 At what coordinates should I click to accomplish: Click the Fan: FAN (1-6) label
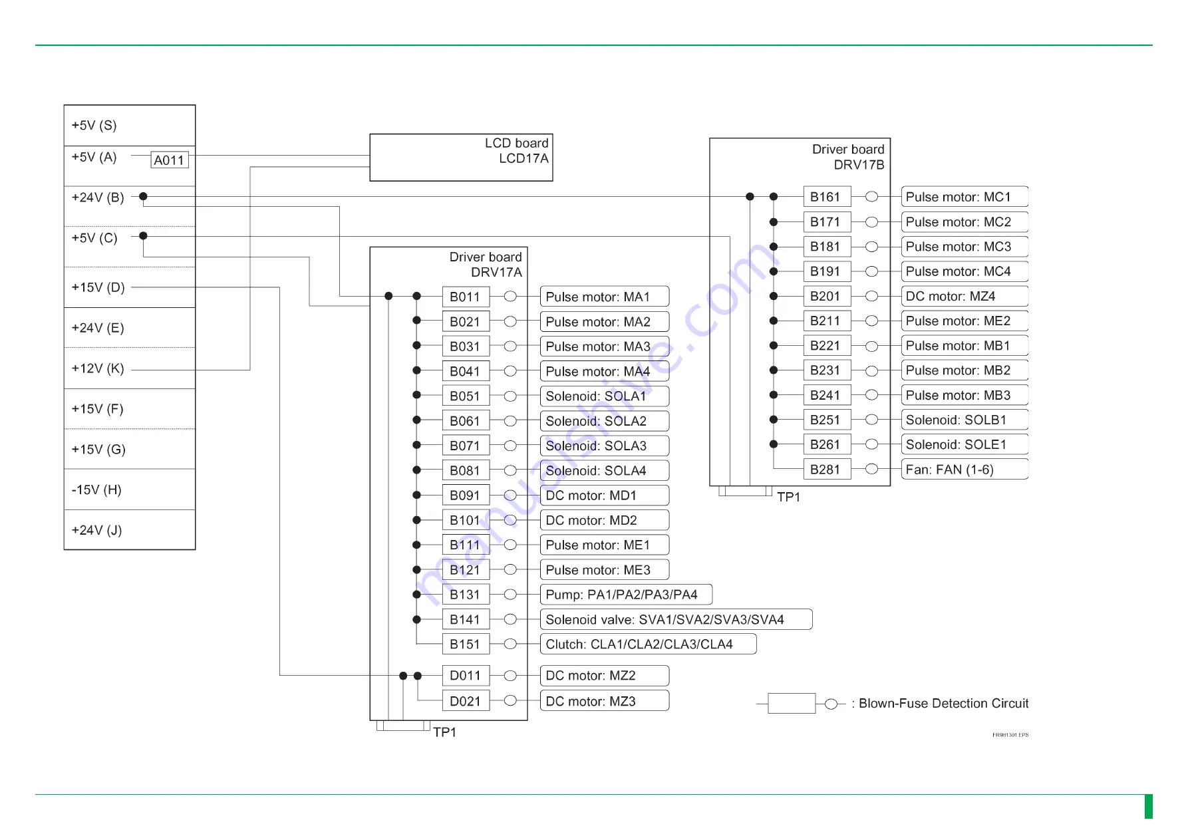(965, 470)
